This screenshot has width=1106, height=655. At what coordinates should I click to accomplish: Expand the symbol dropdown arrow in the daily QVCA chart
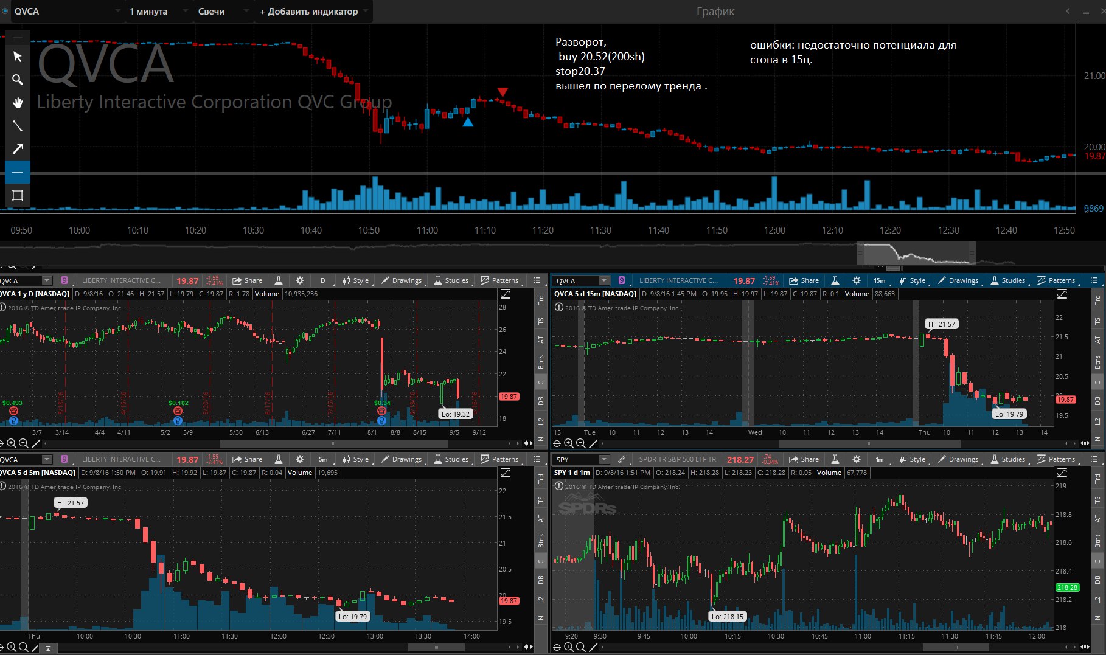pyautogui.click(x=47, y=280)
